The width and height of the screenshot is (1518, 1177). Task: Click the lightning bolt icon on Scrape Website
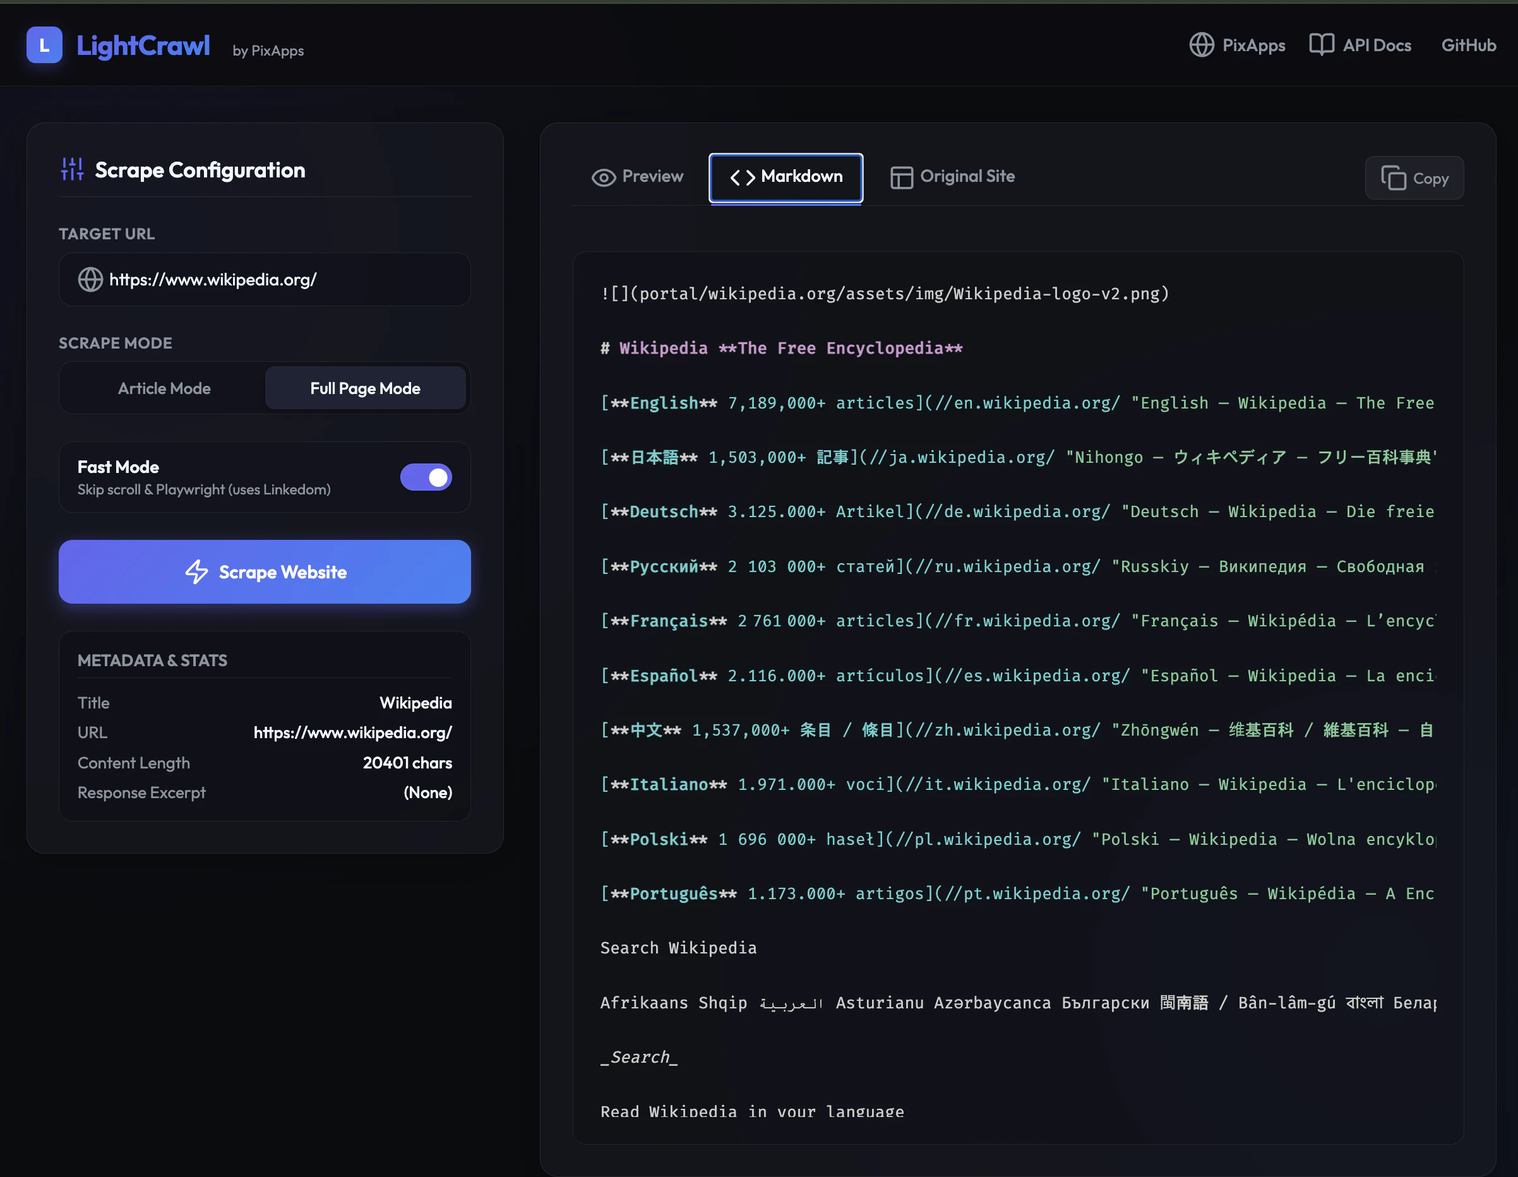pos(197,572)
